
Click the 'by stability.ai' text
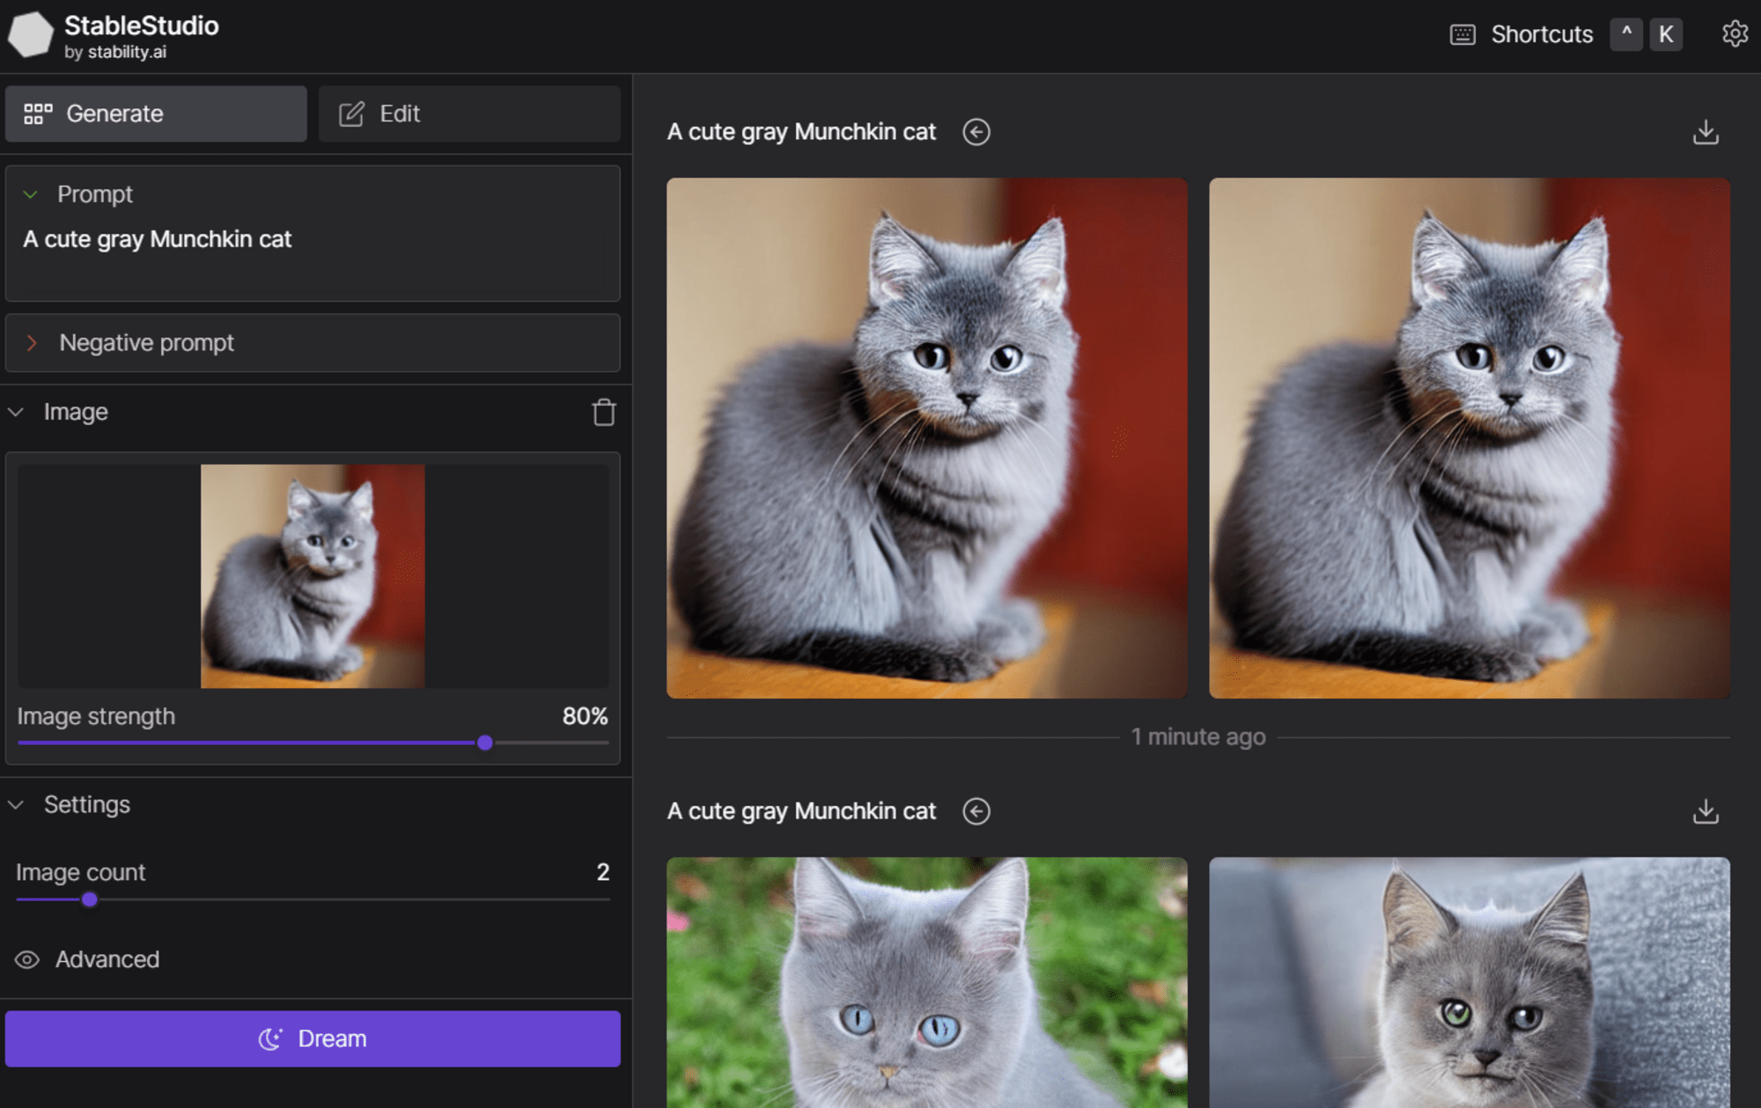(x=115, y=52)
